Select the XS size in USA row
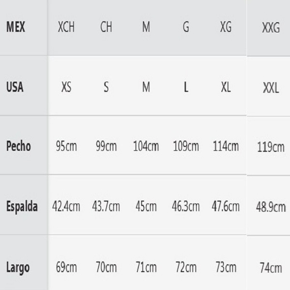Screen dimensions: 290x290 pyautogui.click(x=66, y=87)
